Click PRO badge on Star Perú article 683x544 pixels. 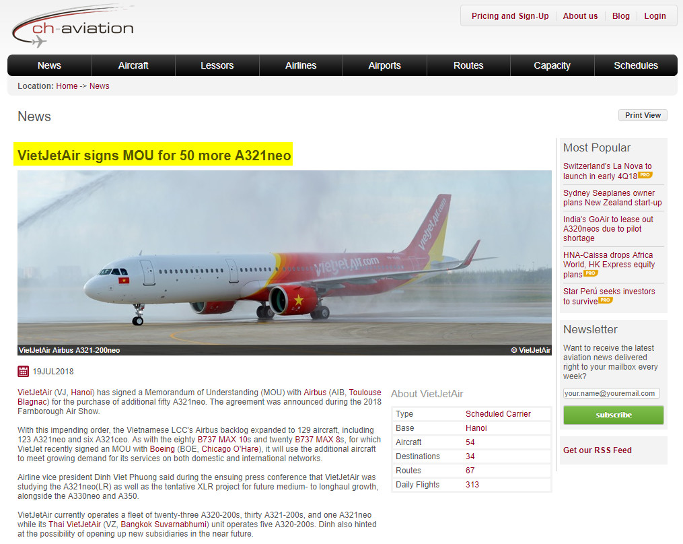point(606,300)
